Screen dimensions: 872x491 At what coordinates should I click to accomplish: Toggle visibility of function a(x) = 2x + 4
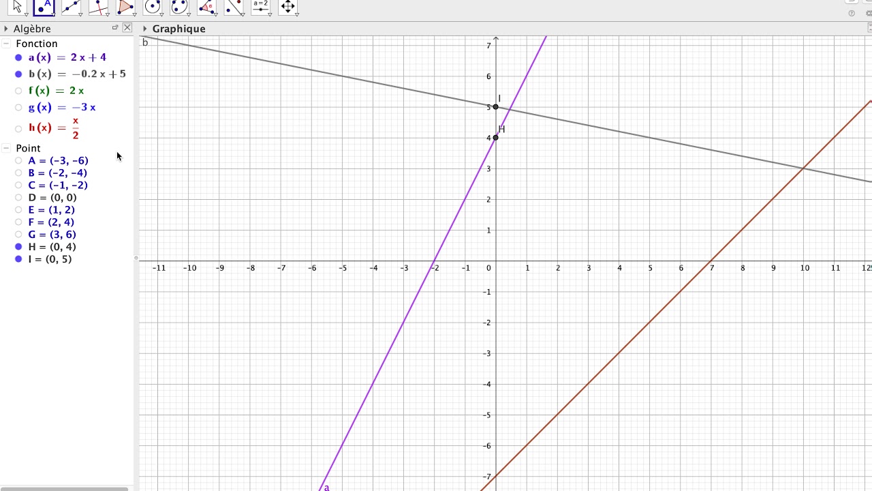coord(18,57)
